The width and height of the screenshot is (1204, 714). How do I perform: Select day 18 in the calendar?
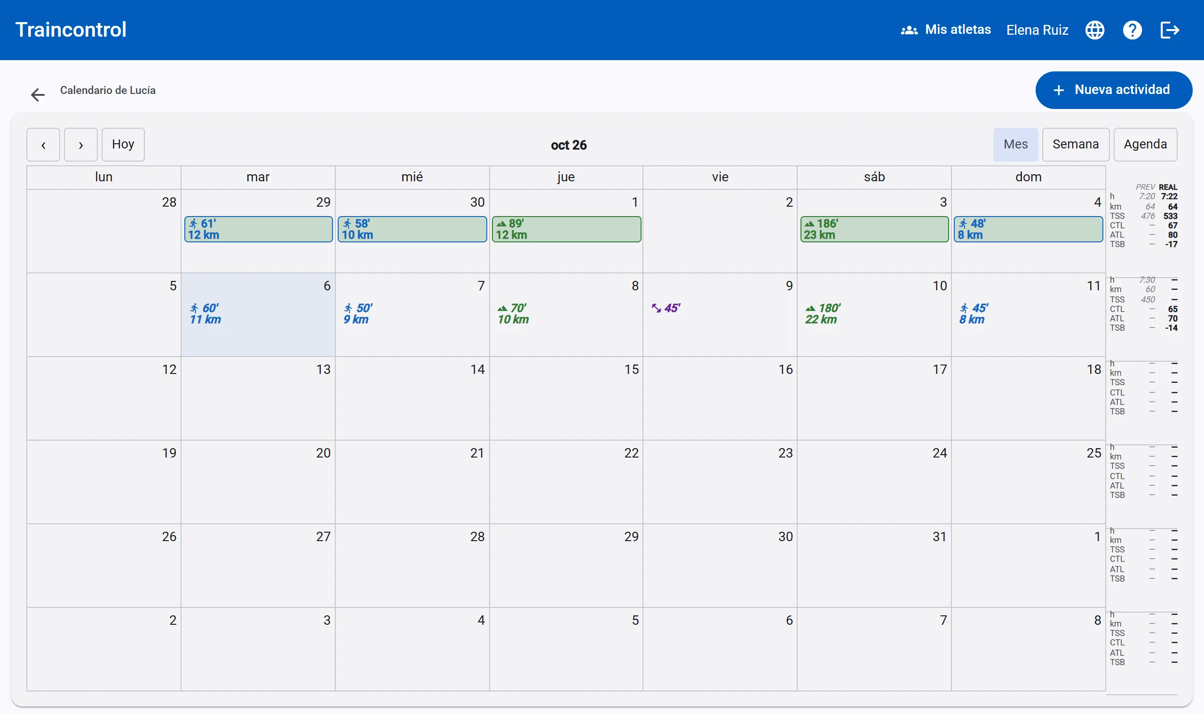point(1028,398)
